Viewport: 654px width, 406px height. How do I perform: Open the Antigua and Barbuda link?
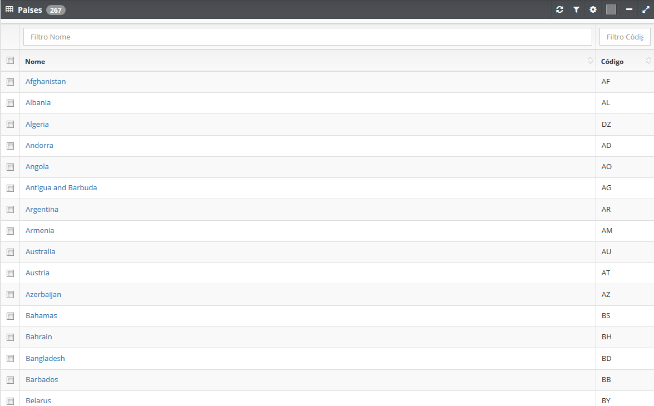61,187
